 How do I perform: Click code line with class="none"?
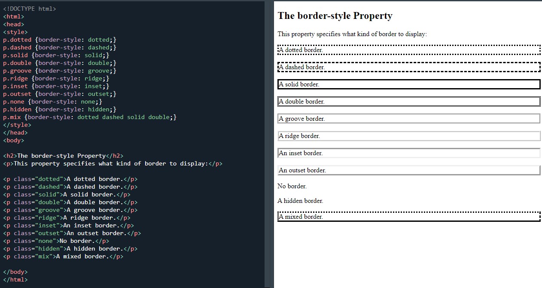[x=56, y=241]
